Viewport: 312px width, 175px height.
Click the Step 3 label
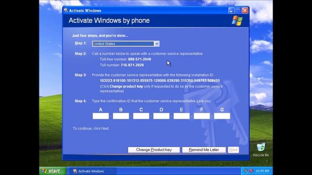pyautogui.click(x=80, y=75)
